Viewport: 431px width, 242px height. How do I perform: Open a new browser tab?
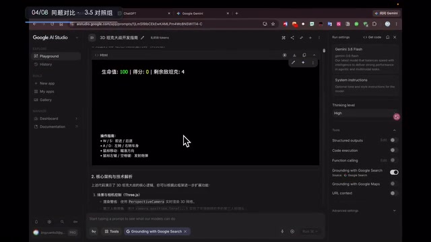click(x=236, y=13)
